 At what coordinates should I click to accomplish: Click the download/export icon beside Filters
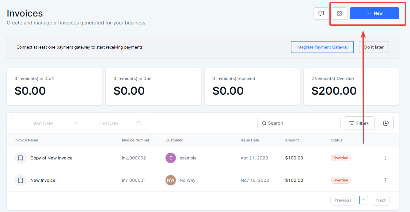[x=385, y=123]
